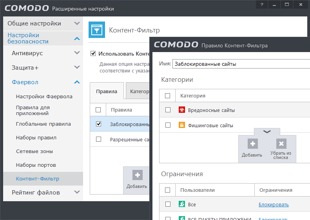Select Фишинговые сайты category row
This screenshot has height=220, width=310.
click(235, 125)
